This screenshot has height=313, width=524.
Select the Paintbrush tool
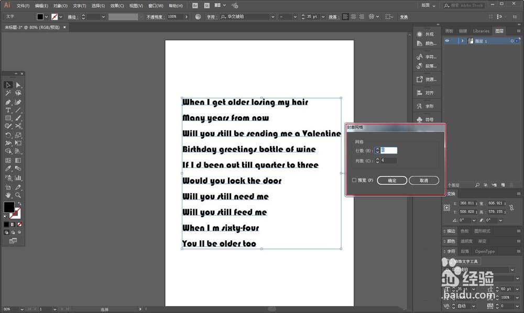18,118
